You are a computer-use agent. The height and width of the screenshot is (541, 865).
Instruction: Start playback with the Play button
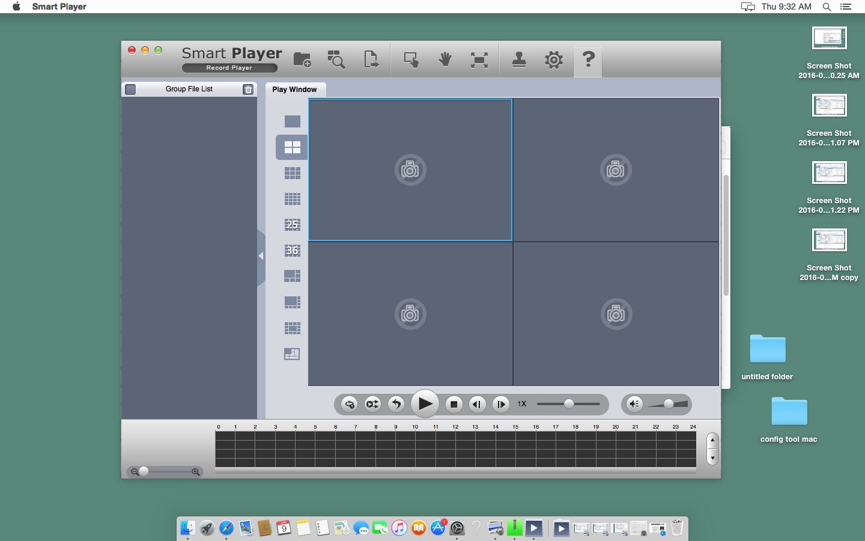(x=425, y=404)
